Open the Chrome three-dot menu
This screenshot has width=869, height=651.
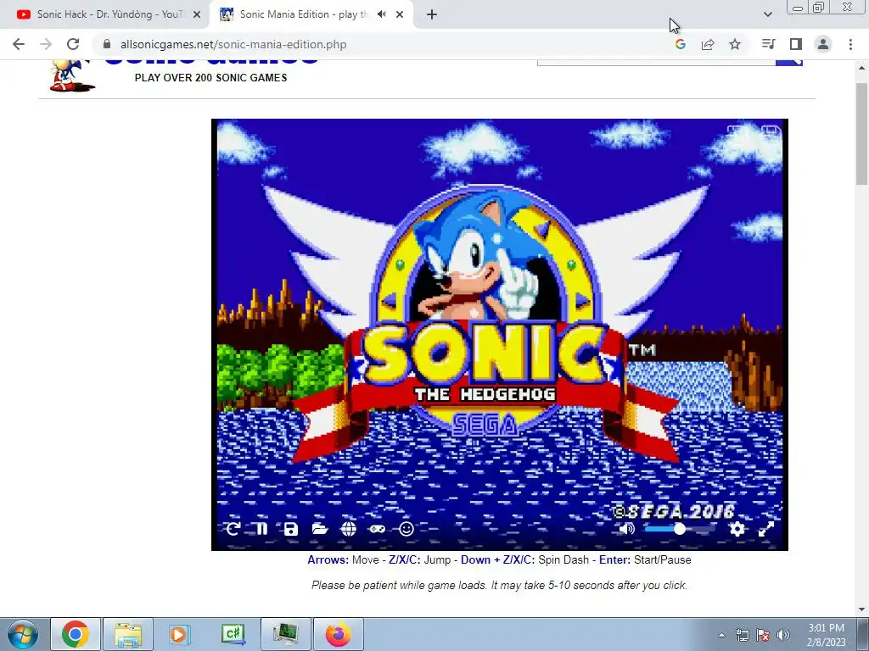850,44
